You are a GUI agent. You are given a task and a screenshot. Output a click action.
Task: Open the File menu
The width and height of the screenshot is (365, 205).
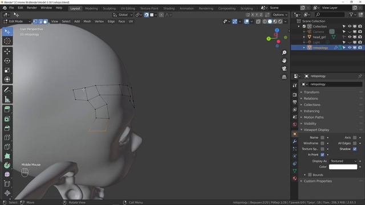point(11,7)
